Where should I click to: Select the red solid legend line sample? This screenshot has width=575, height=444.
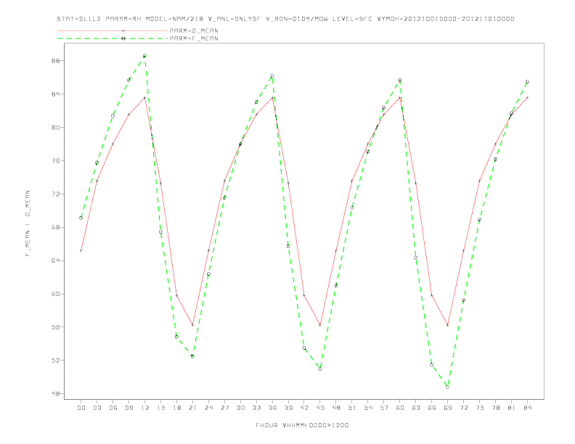(x=113, y=30)
